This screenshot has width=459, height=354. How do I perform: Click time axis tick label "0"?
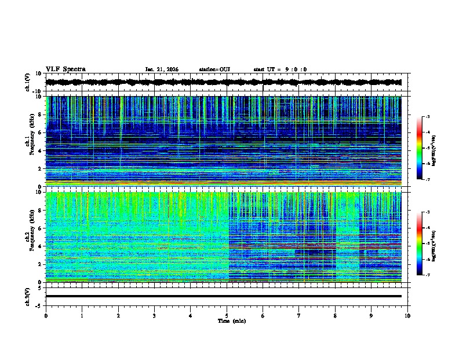[x=46, y=316]
